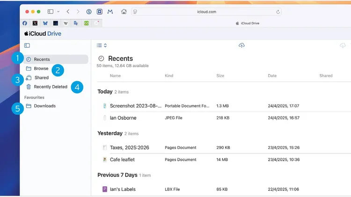The height and width of the screenshot is (197, 351).
Task: Open the Bluesky butterfly pinned tab
Action: click(x=45, y=23)
